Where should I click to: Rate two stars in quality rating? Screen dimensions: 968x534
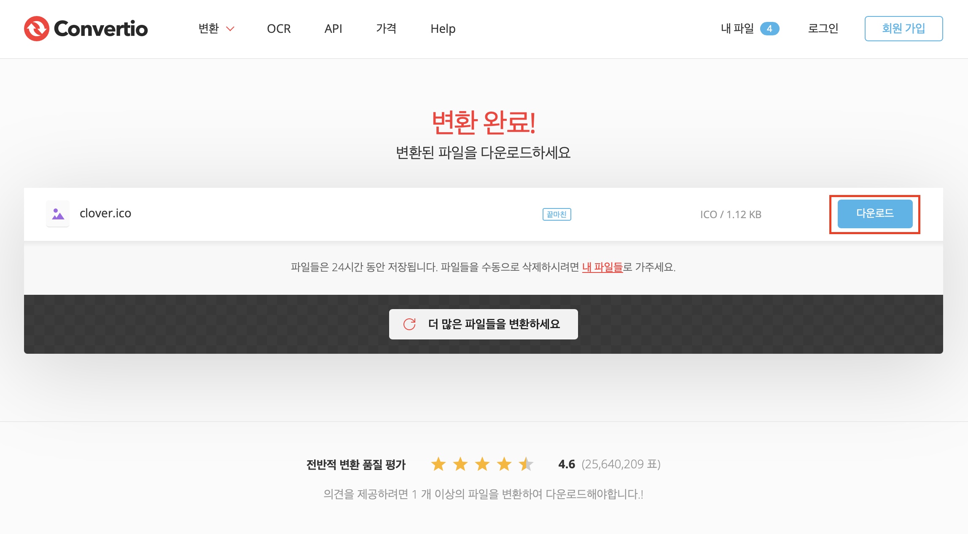pyautogui.click(x=460, y=464)
